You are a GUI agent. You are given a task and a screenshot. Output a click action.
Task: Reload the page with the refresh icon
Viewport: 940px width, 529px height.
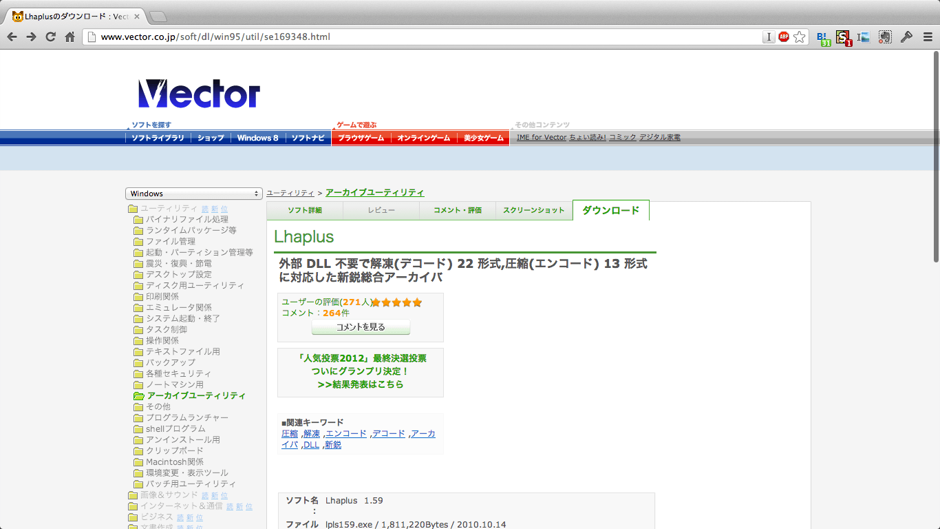pyautogui.click(x=50, y=37)
